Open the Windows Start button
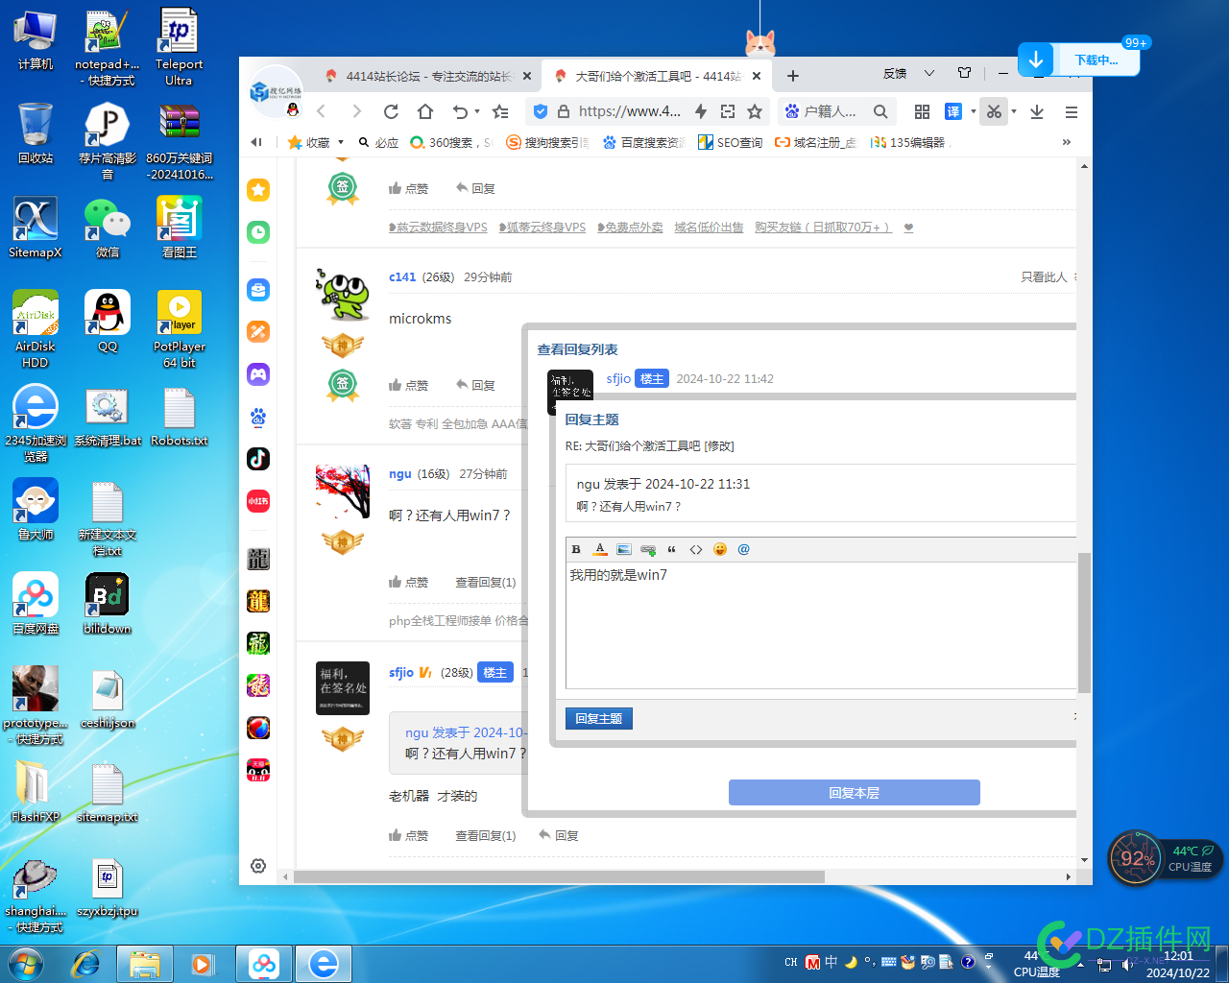Image resolution: width=1229 pixels, height=983 pixels. [x=26, y=964]
